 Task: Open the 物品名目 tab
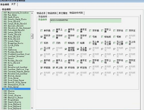pyautogui.click(x=41, y=13)
